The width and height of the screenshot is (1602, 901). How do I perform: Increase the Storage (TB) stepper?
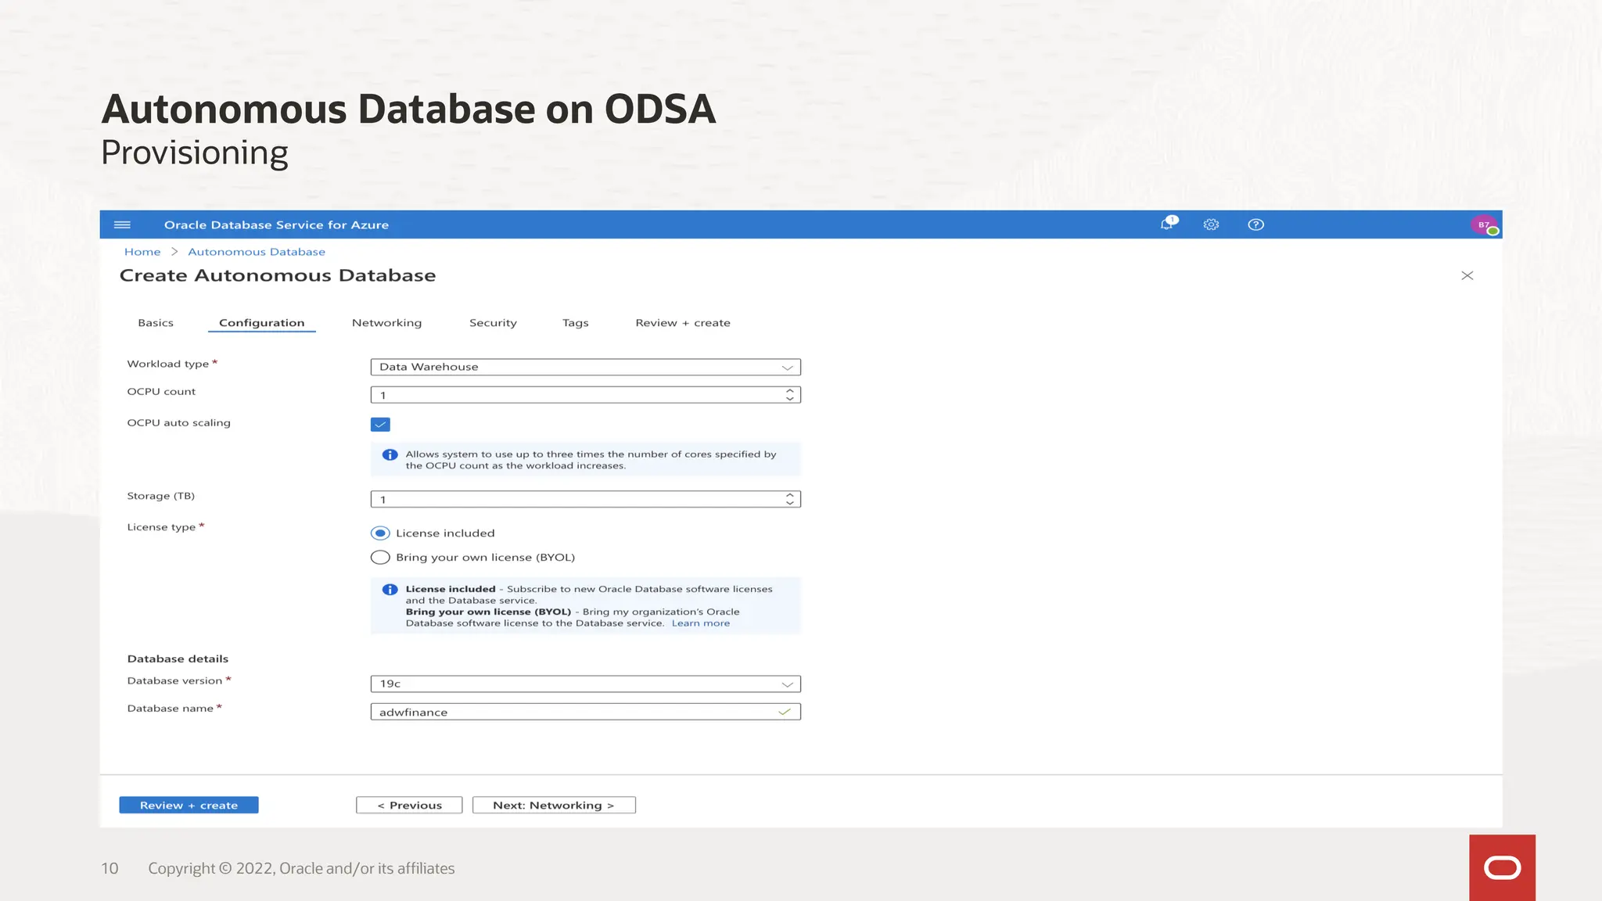click(790, 495)
